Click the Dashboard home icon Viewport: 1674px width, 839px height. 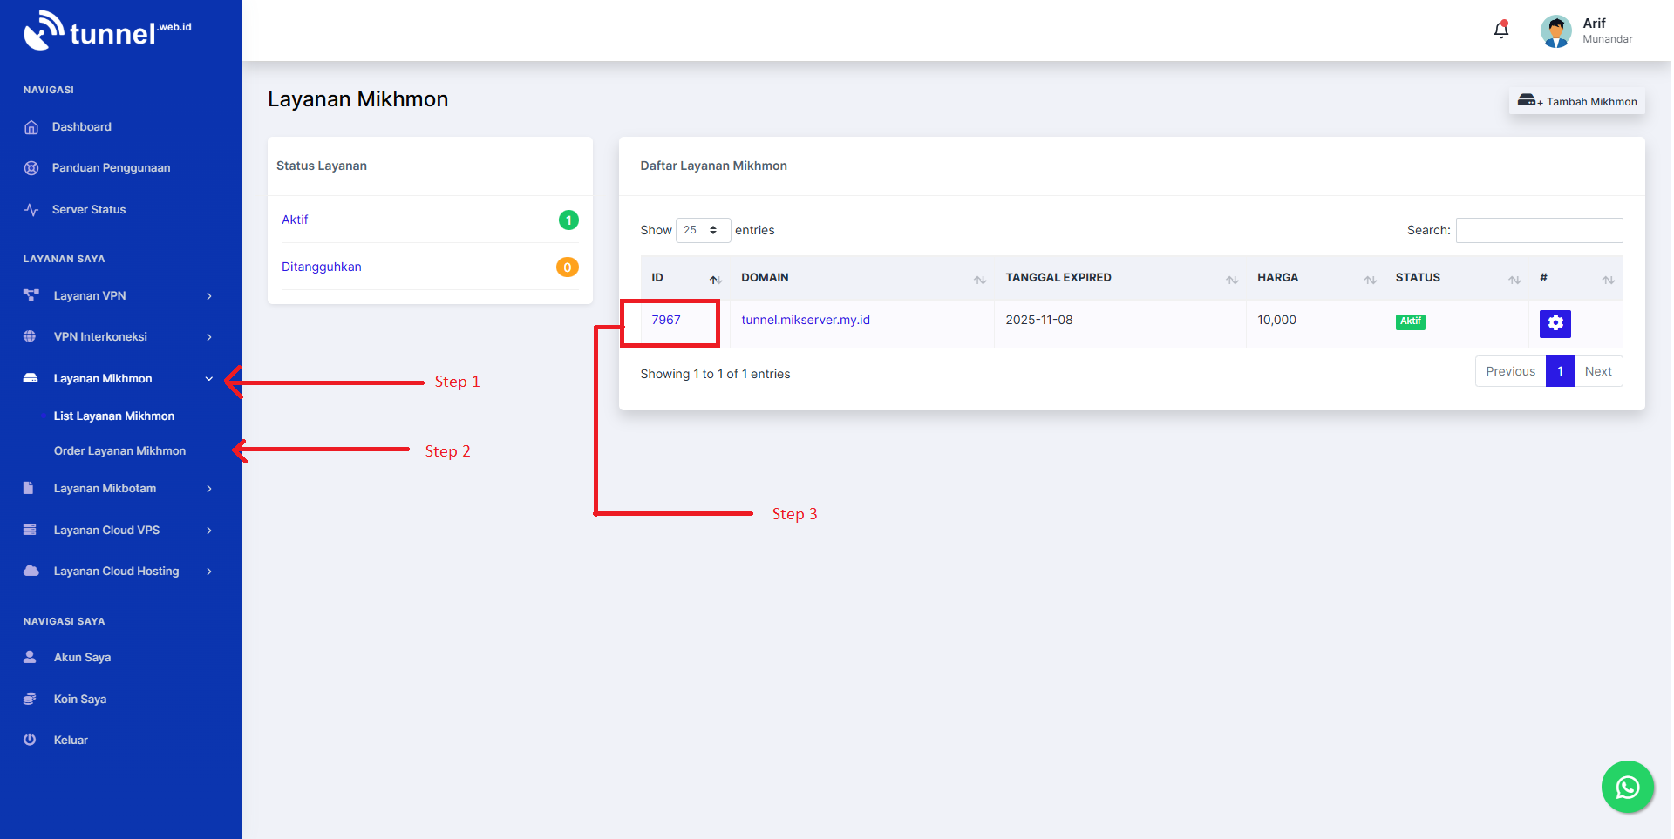(x=31, y=127)
